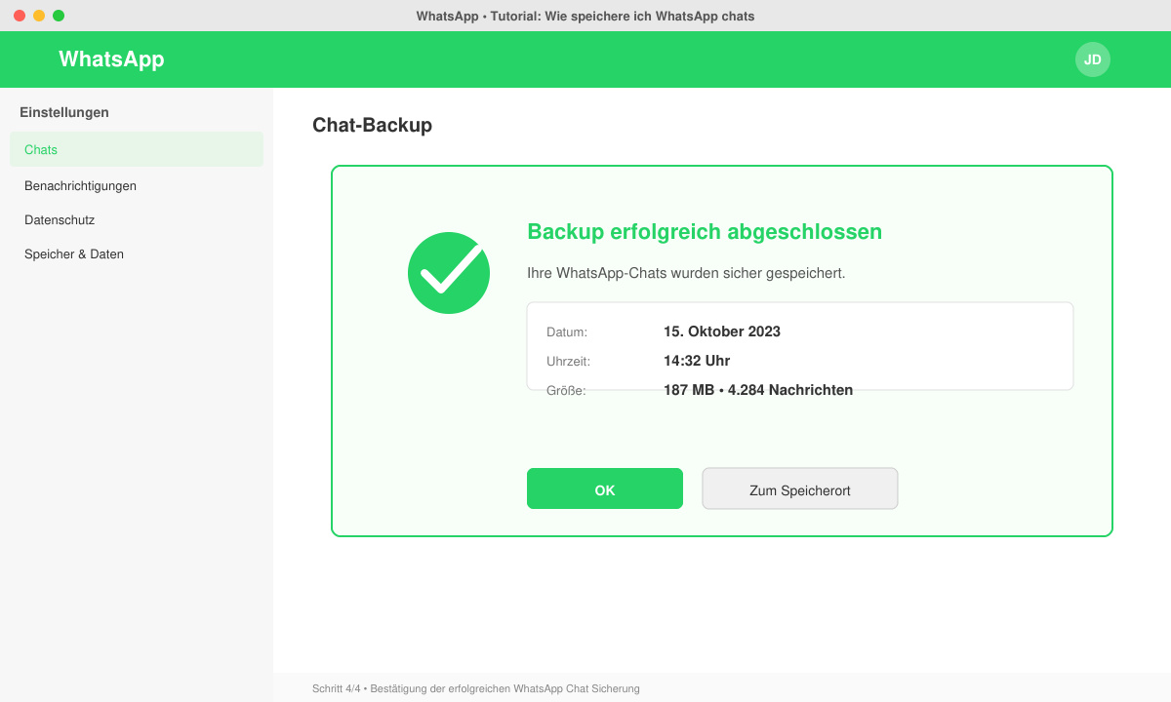Click 'Ihre WhatsApp-Chats wurden sicher gespeichert' text
Screen dimensions: 1171x702
point(686,273)
